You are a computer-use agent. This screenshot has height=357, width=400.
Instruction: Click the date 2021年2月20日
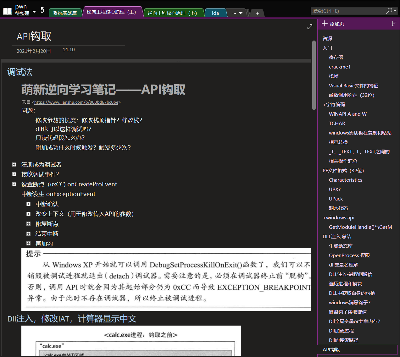34,51
